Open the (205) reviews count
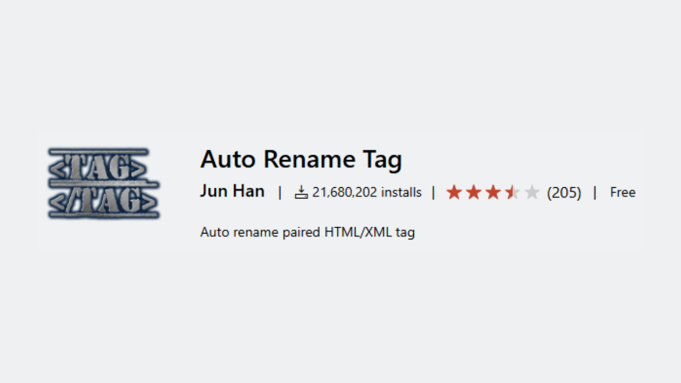Viewport: 681px width, 383px height. coord(564,193)
